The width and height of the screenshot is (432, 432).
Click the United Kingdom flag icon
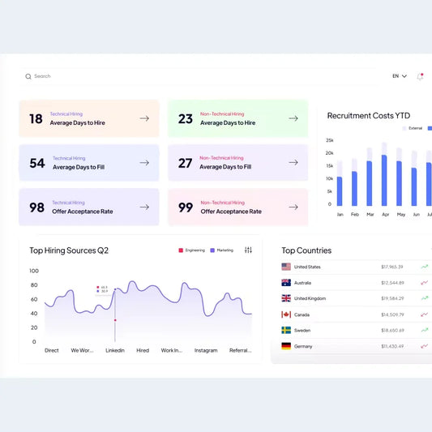286,298
